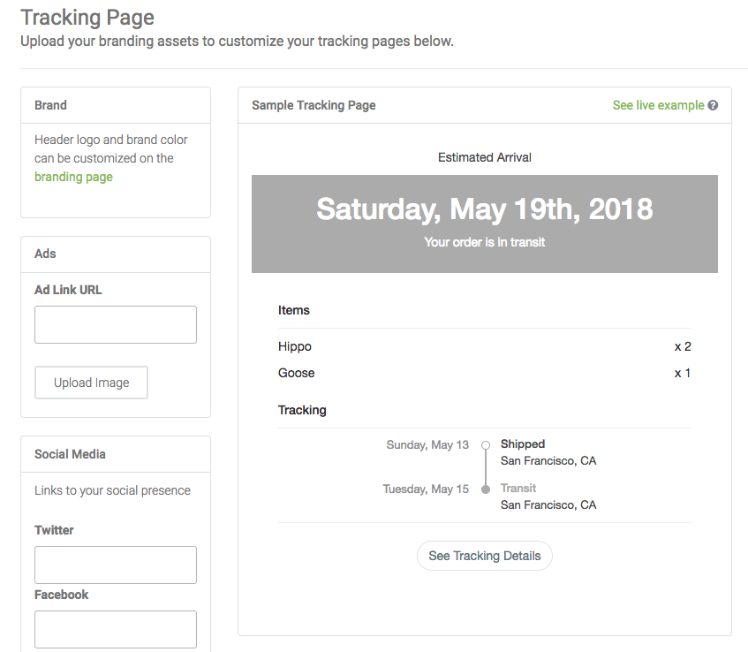Focus the Facebook input field
Image resolution: width=748 pixels, height=652 pixels.
116,629
